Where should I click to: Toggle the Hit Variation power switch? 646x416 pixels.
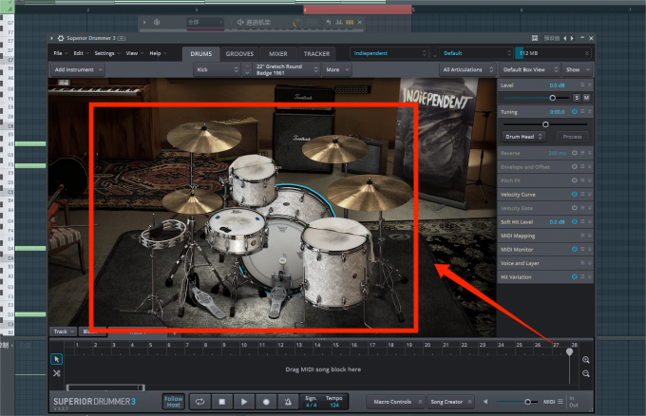click(576, 276)
